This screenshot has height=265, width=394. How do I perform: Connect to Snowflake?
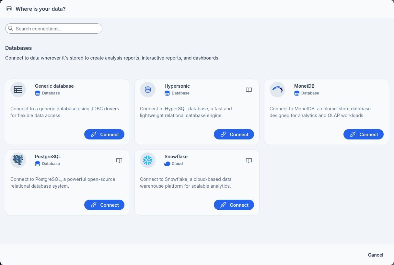pos(234,205)
